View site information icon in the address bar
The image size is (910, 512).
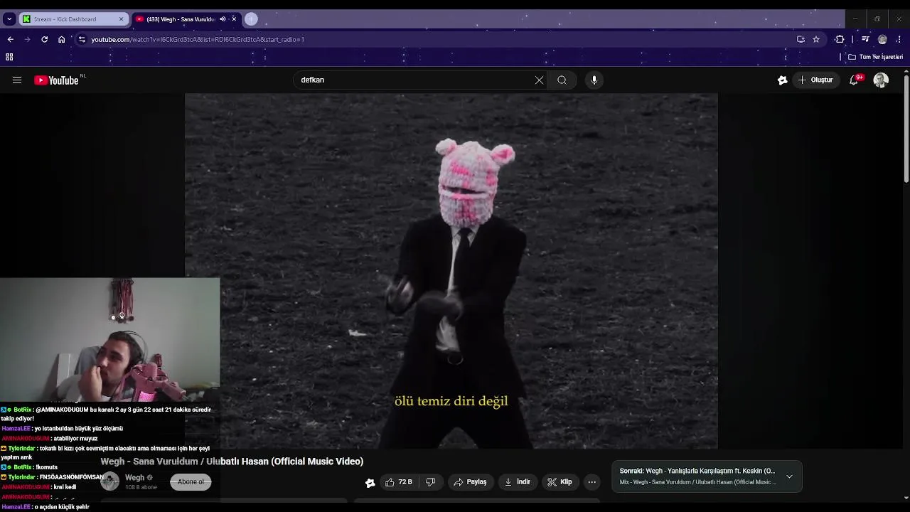[x=82, y=39]
